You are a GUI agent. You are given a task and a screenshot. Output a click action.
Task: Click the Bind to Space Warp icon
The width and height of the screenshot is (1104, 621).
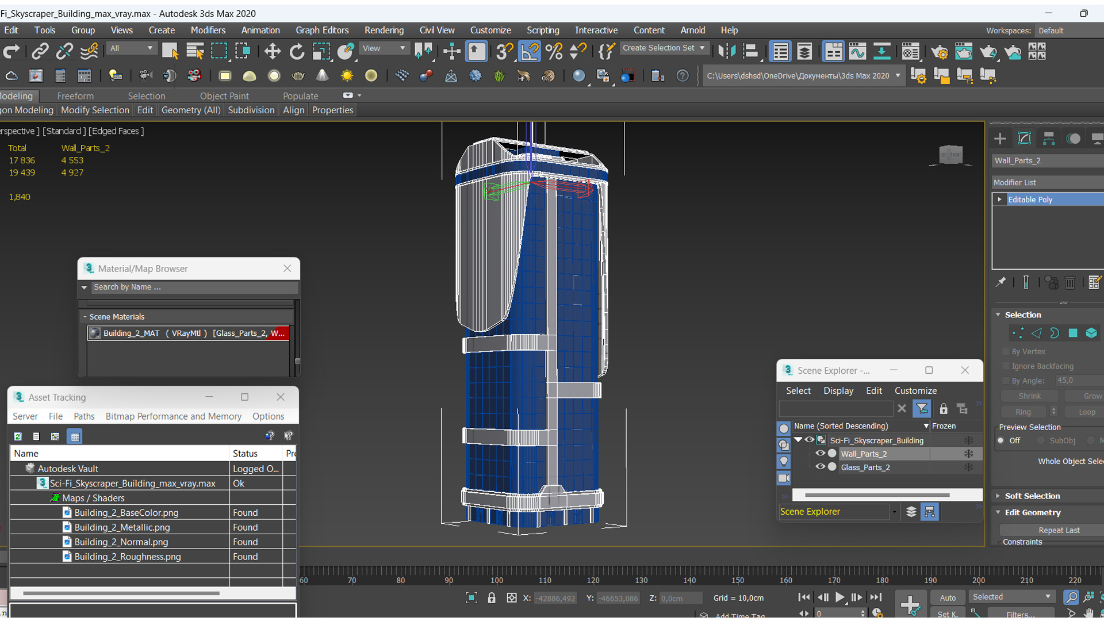89,52
